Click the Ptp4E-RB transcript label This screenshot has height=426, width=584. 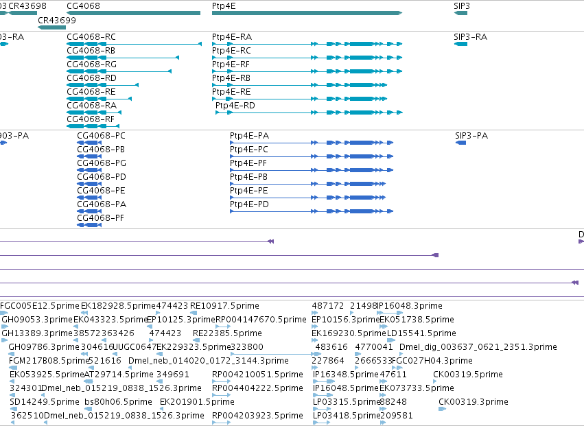coord(231,78)
